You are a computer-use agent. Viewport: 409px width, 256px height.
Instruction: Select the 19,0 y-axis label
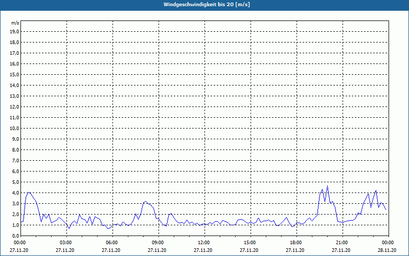coord(14,32)
